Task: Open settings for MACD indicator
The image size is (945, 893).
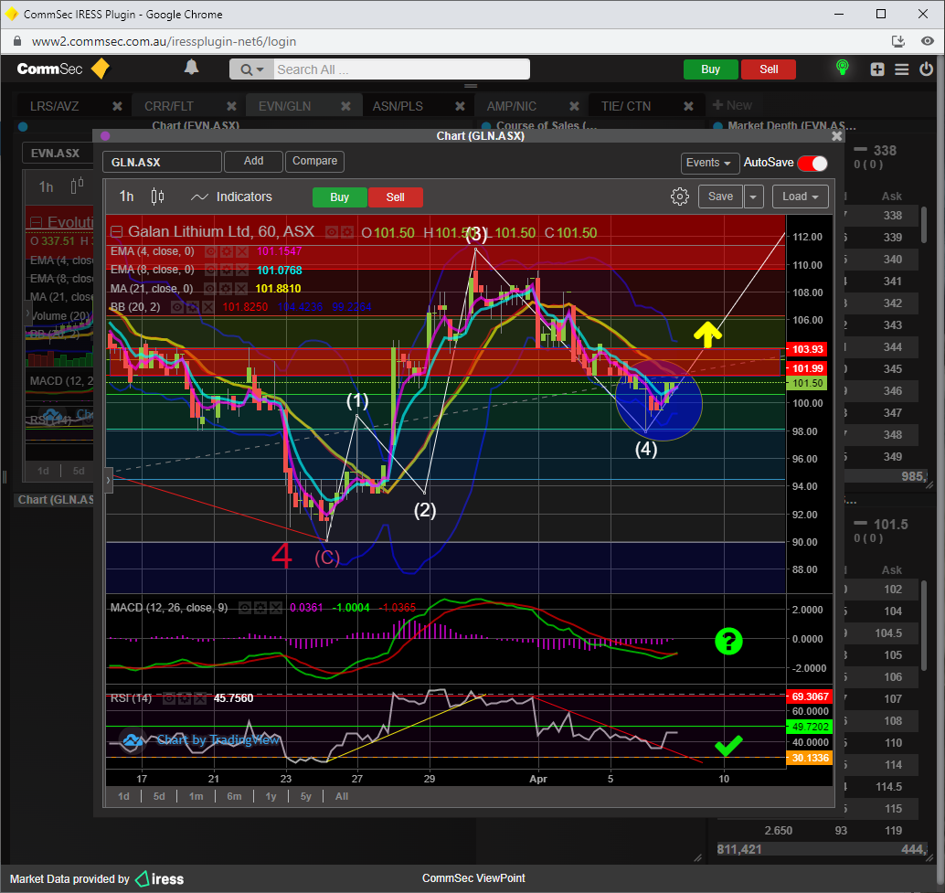Action: 260,608
